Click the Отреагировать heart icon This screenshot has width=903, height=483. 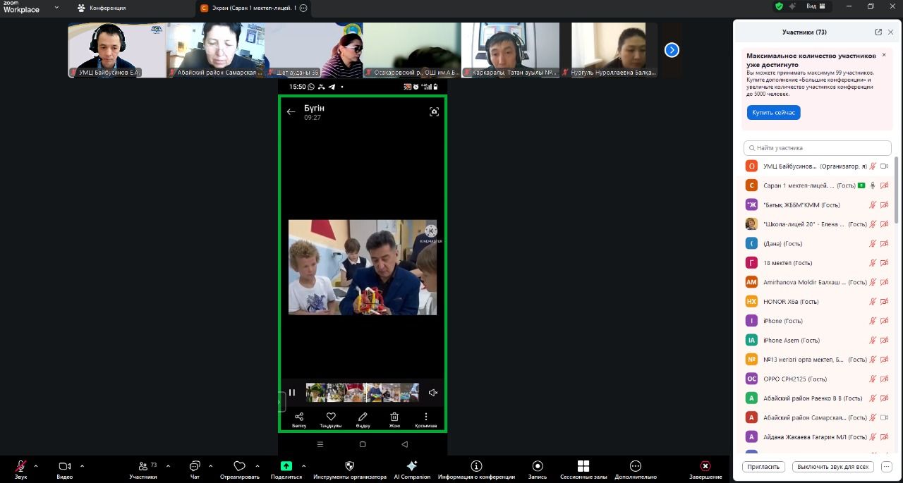[239, 466]
